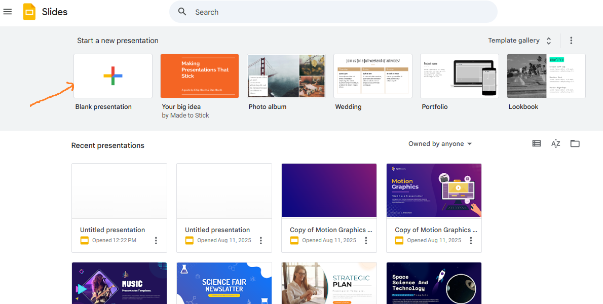603x304 pixels.
Task: Expand the Template gallery
Action: point(520,41)
